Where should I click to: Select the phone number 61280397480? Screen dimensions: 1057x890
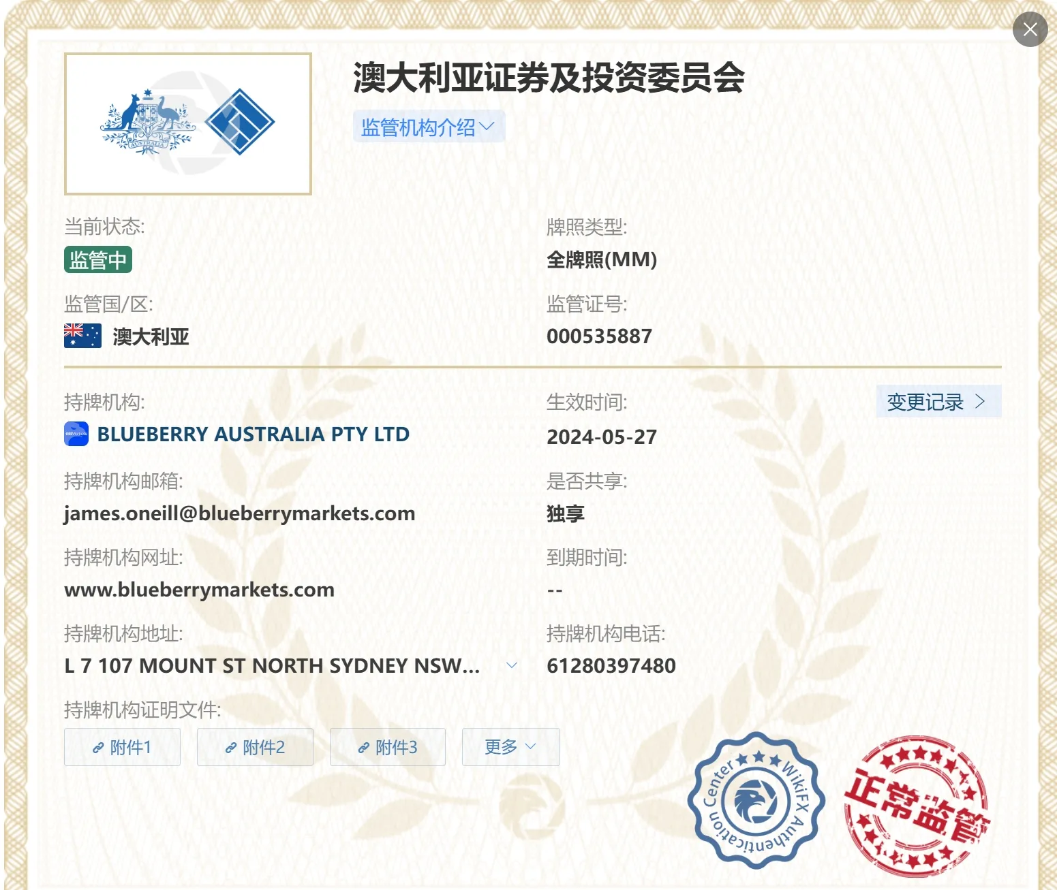point(611,666)
